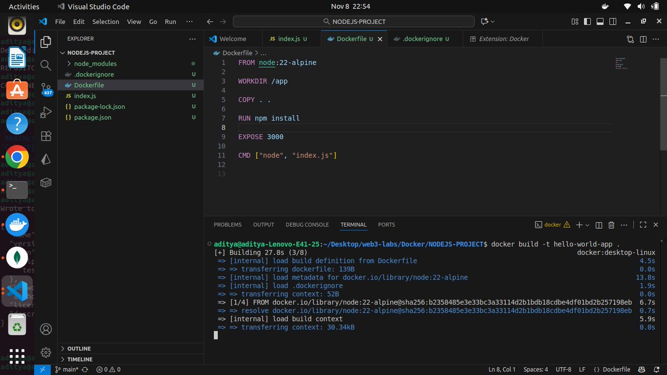Select the Run and Debug icon
667x375 pixels.
pos(46,112)
